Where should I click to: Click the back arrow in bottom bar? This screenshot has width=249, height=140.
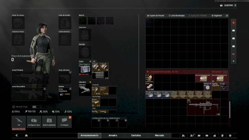click(x=16, y=135)
